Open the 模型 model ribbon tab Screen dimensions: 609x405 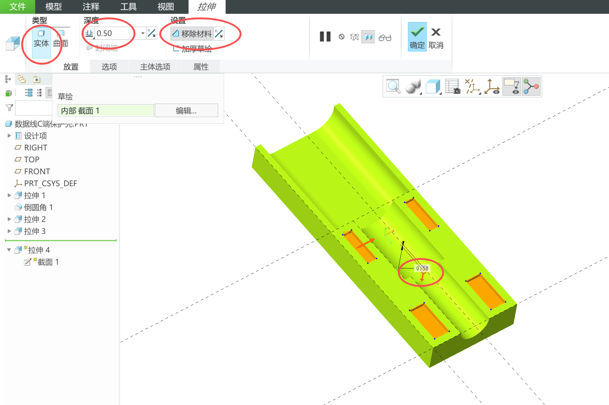53,7
